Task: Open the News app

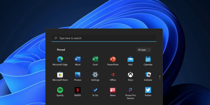Action: 113,90
